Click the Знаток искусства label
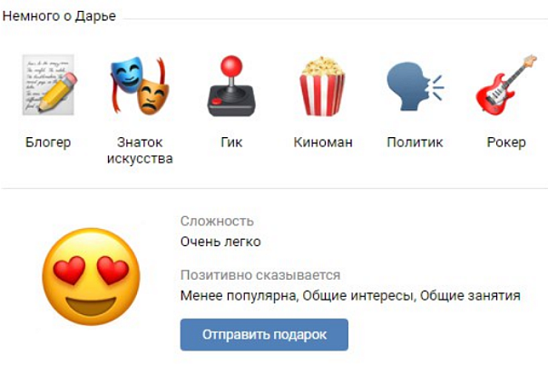 (140, 151)
